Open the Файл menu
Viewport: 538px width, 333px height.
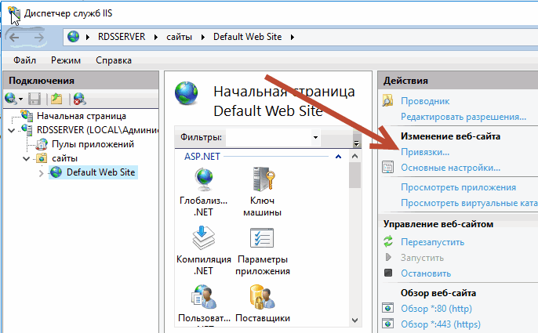24,60
